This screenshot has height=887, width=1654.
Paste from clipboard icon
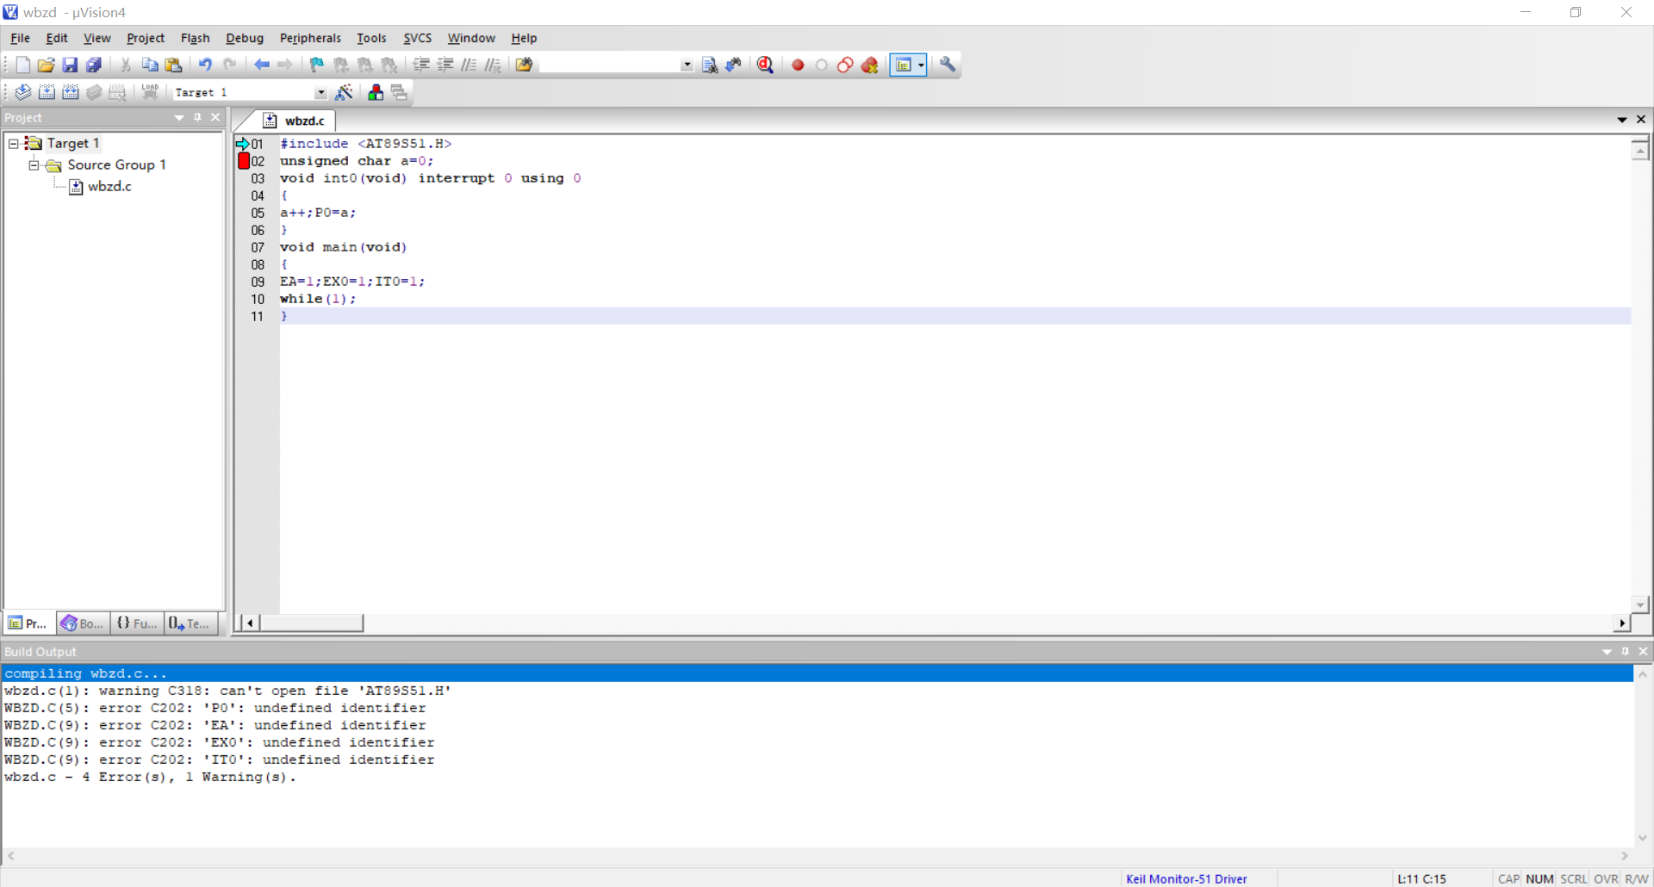pyautogui.click(x=174, y=65)
